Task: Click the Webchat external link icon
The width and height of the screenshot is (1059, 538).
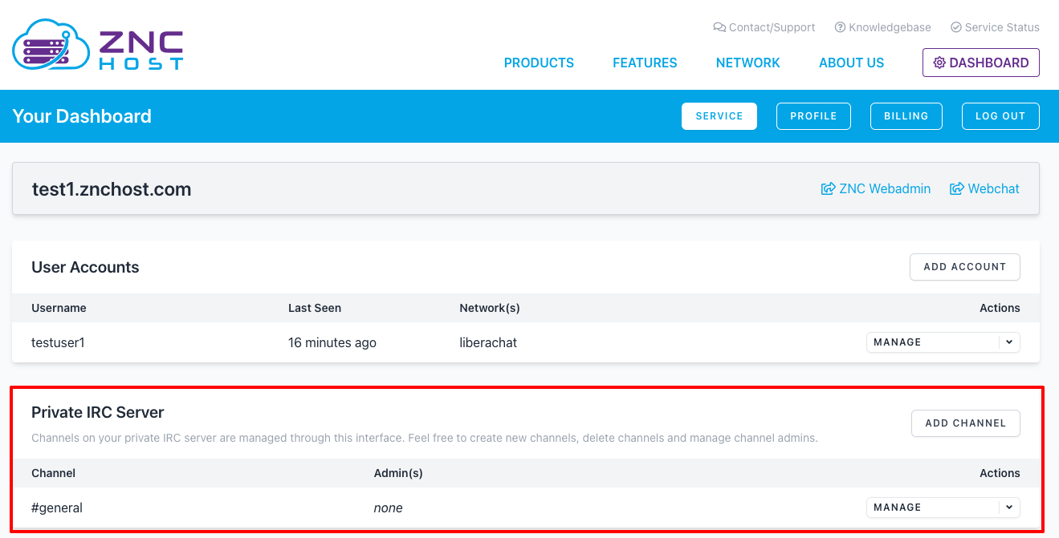Action: pos(956,189)
